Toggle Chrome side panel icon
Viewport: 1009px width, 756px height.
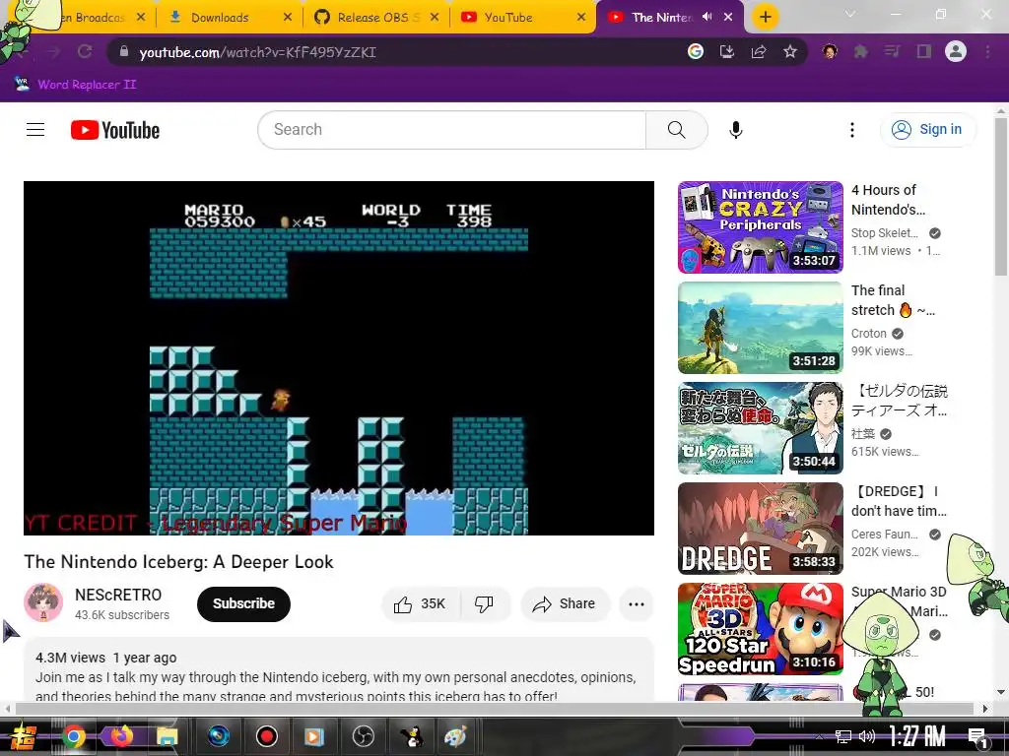pos(924,51)
